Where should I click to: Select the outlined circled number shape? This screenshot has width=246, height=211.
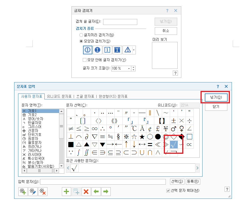[x=88, y=50]
